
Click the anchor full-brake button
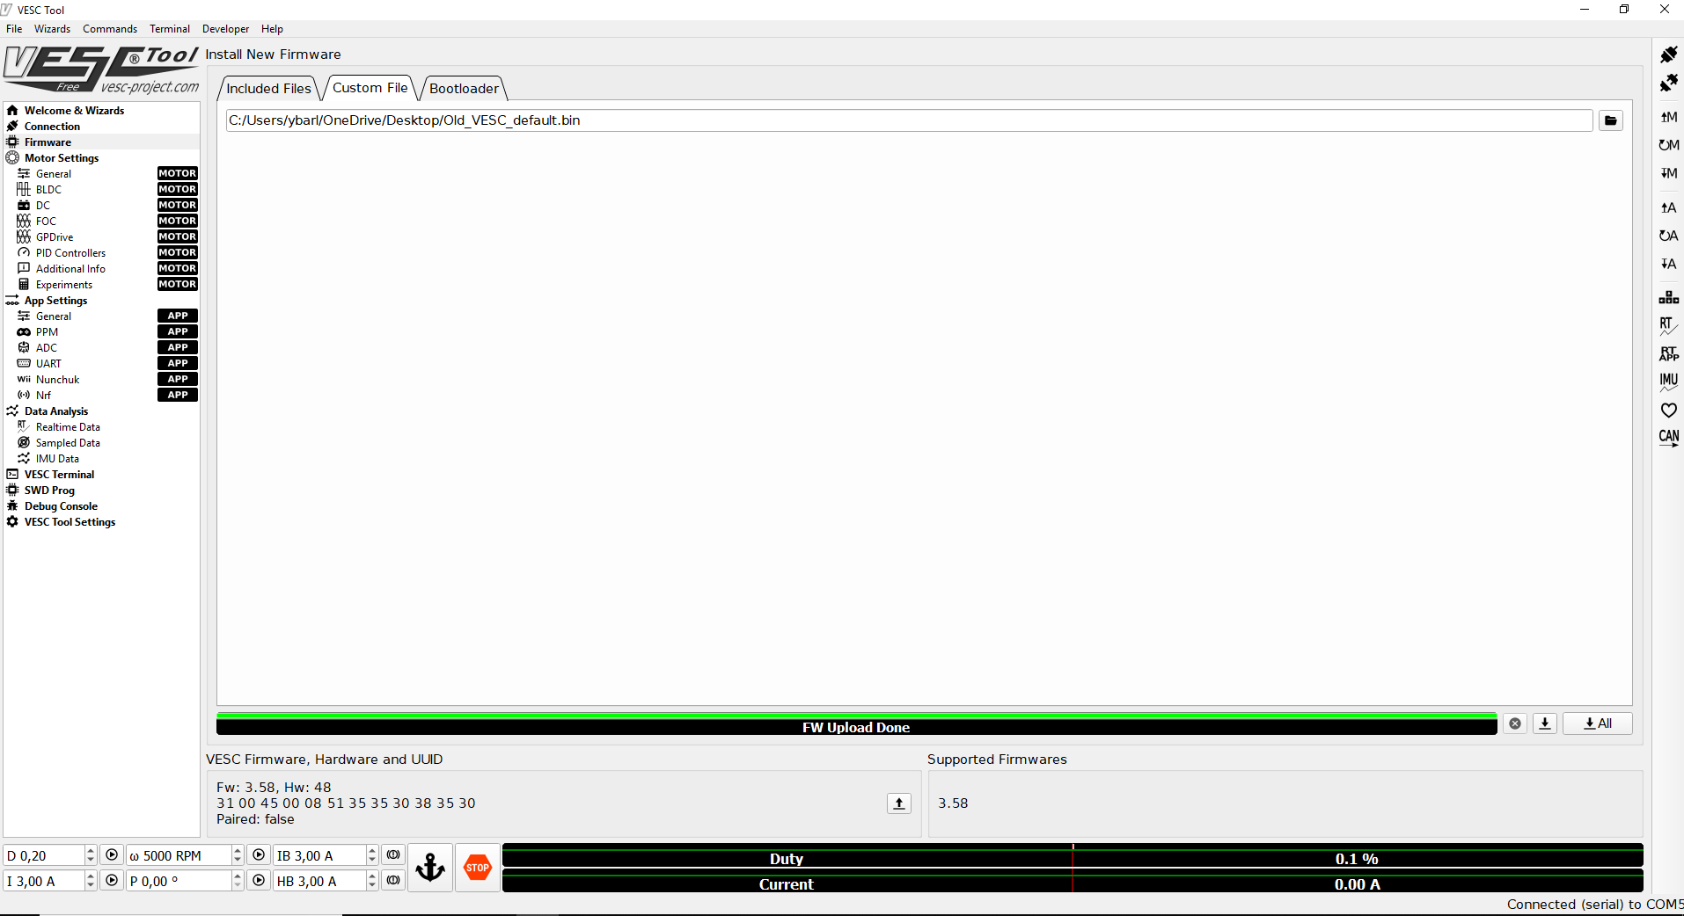(430, 869)
